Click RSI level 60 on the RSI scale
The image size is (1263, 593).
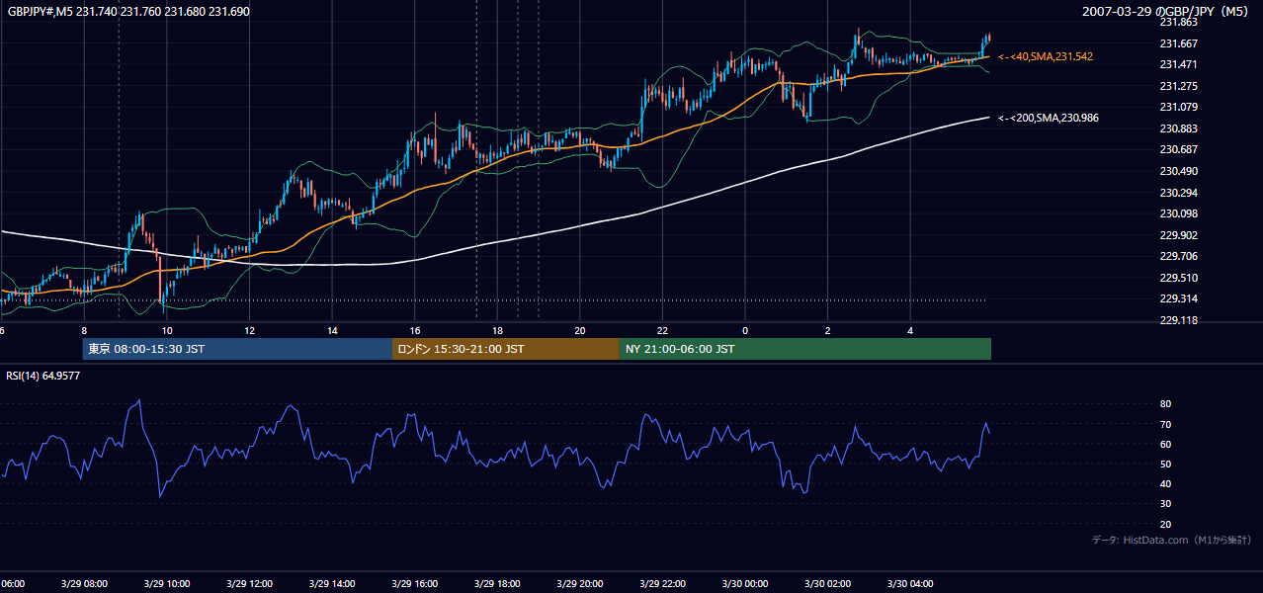1165,444
